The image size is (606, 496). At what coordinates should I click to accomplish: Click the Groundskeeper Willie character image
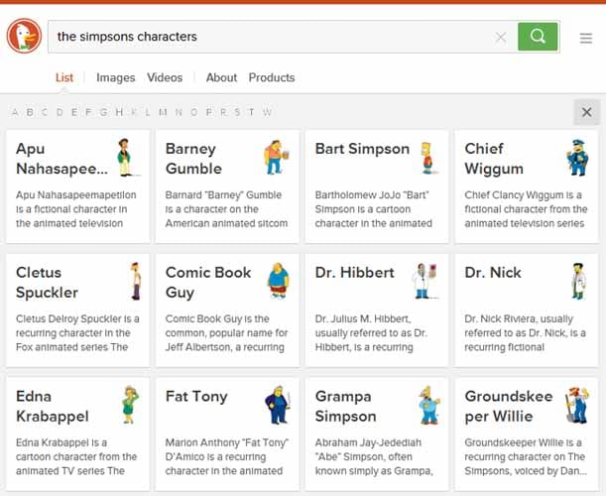[x=576, y=405]
